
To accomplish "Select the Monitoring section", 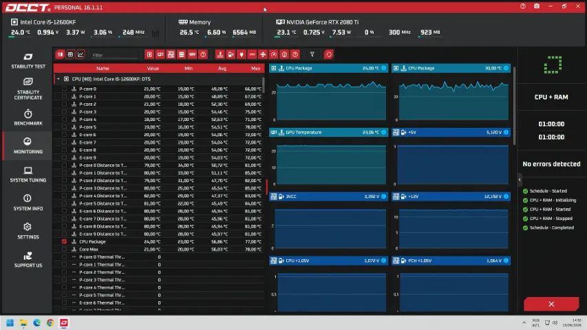I will (28, 146).
